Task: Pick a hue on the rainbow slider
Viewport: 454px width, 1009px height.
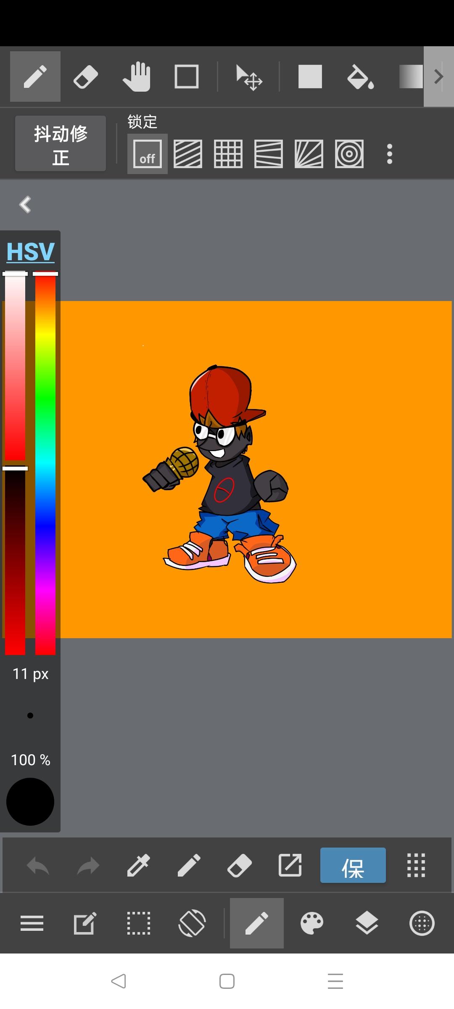Action: click(45, 463)
